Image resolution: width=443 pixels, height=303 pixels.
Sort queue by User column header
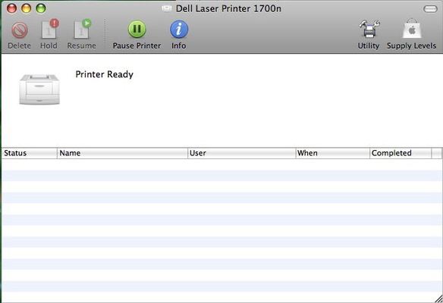(241, 153)
